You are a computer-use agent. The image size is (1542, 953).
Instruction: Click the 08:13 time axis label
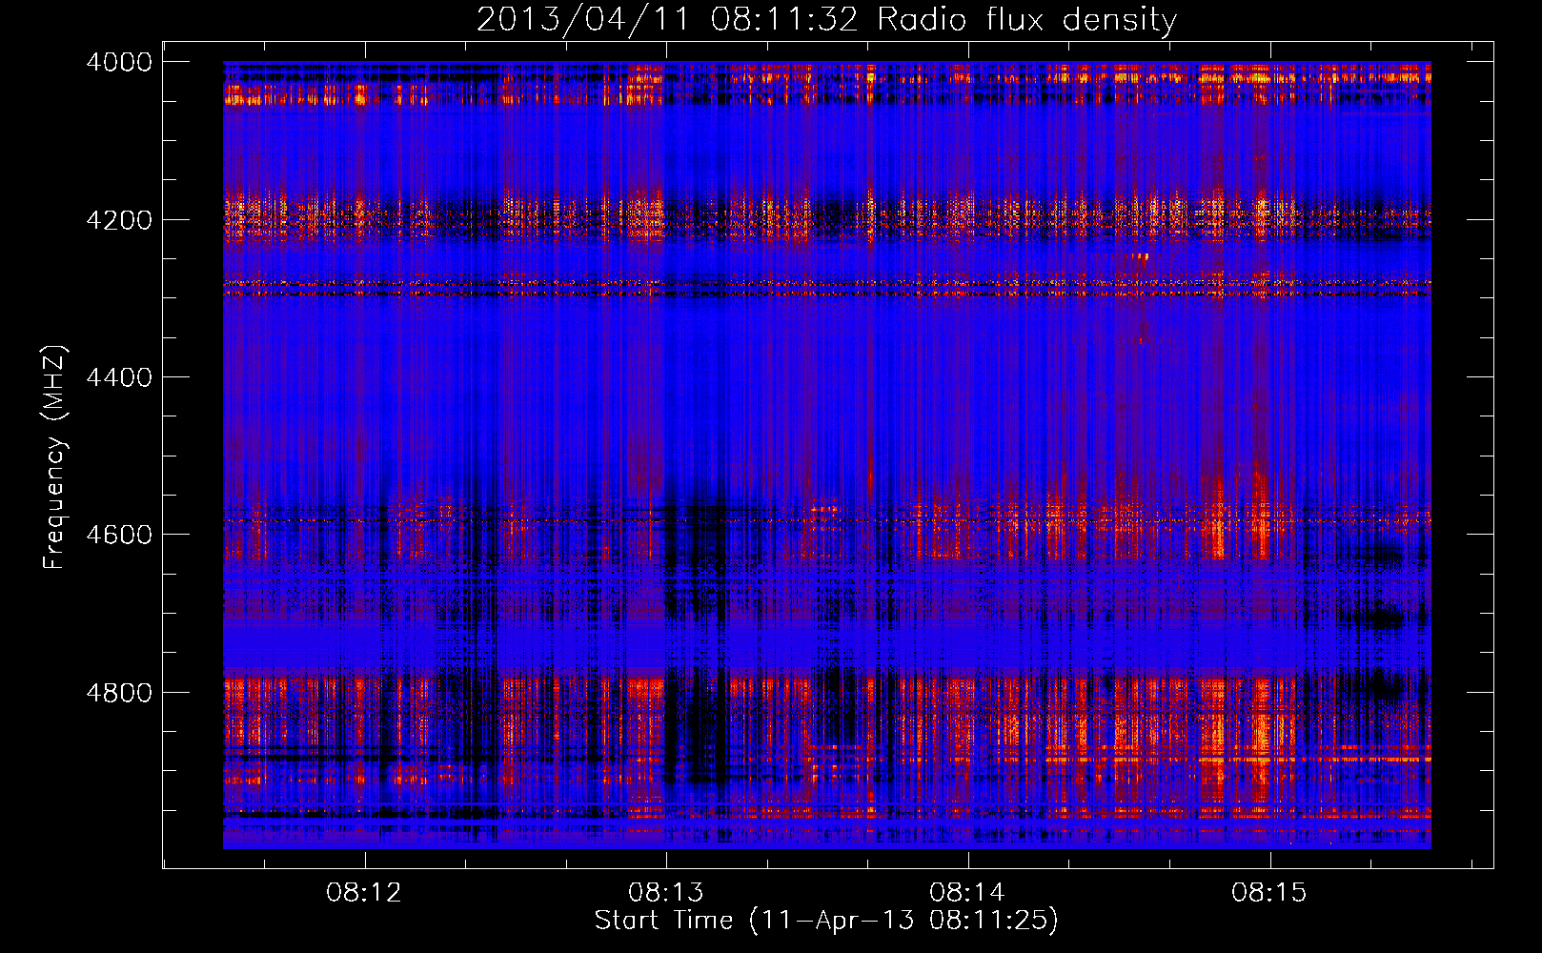(666, 892)
